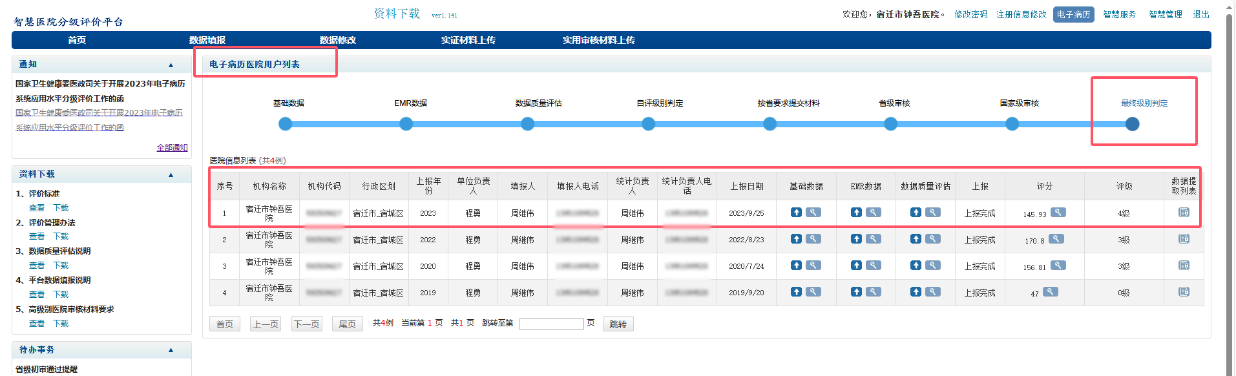Viewport: 1236px width, 376px height.
Task: Click 基础数据 magnifier icon in 2019 row
Action: (x=813, y=292)
